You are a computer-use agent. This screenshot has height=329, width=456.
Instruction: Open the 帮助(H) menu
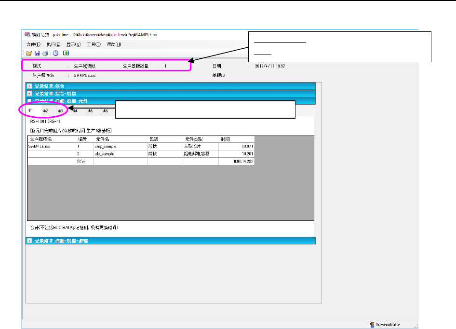(x=114, y=44)
